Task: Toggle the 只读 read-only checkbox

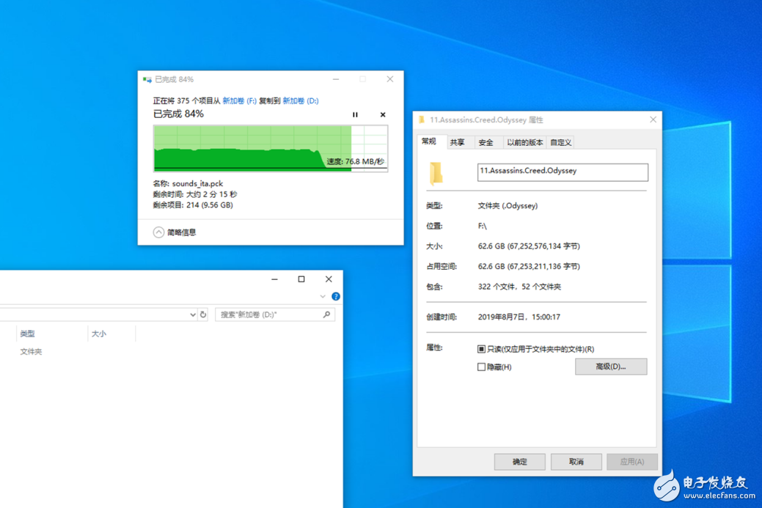Action: pos(481,349)
